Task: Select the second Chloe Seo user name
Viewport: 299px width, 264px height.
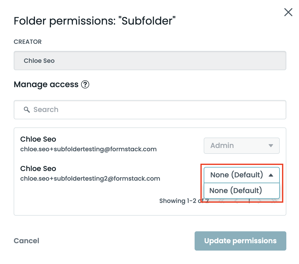Action: (x=38, y=168)
